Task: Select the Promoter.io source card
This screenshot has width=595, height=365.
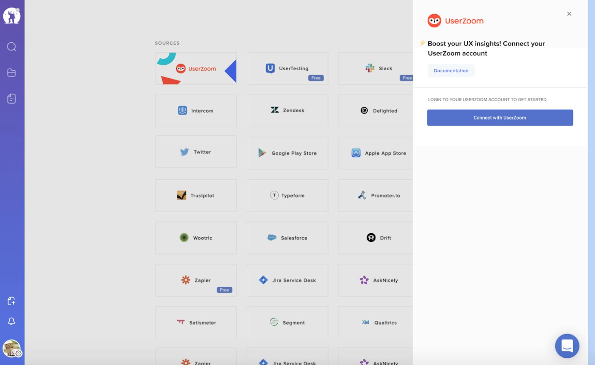Action: coord(376,195)
